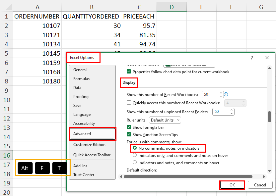This screenshot has width=276, height=196.
Task: Select column G header
Action: [261, 7]
